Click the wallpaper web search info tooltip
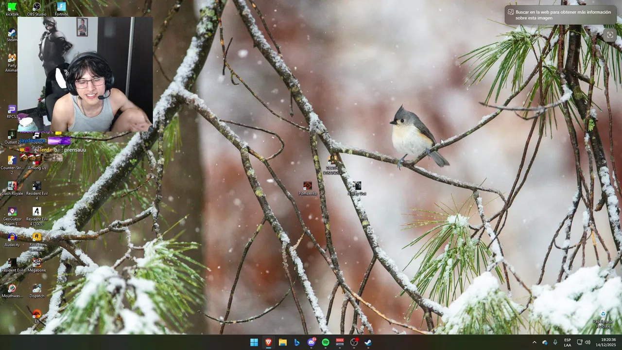622x350 pixels. [560, 15]
